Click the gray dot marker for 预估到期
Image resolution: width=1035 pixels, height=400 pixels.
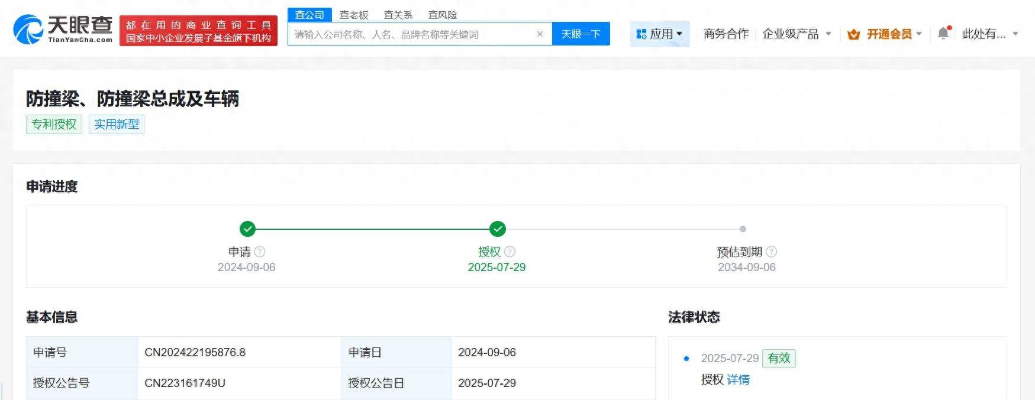[x=743, y=229]
